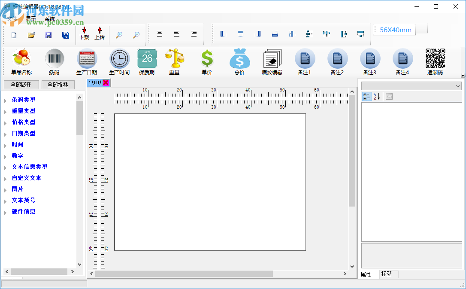Apply left text alignment
Viewport: 466px width, 289px height.
click(x=176, y=33)
